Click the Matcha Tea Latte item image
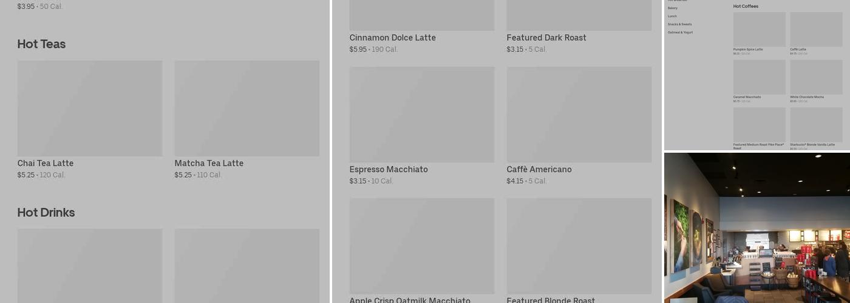The image size is (850, 303). 246,108
